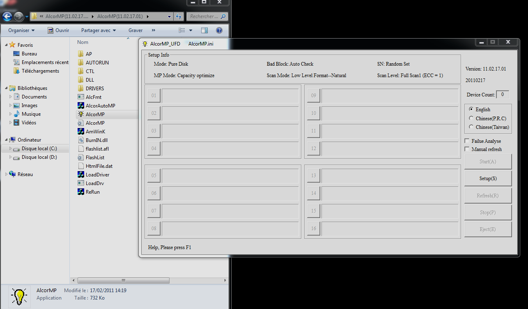Select the AlcFmt file icon
528x309 pixels.
tap(80, 97)
